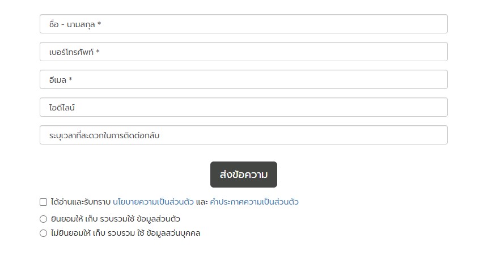Click the empty right end of the contact time field
The height and width of the screenshot is (255, 479).
(x=397, y=135)
